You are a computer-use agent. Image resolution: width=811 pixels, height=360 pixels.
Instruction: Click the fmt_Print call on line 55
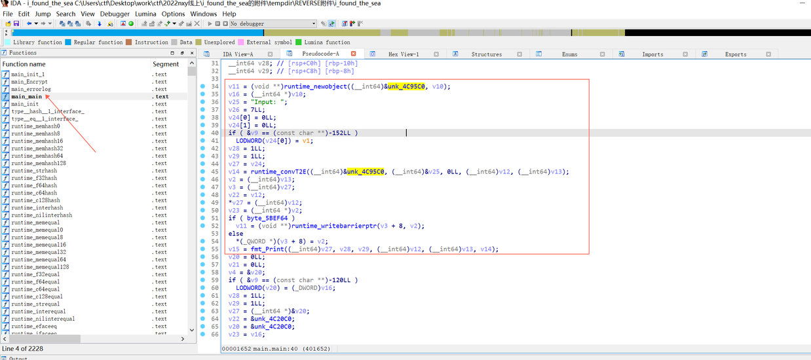point(269,249)
